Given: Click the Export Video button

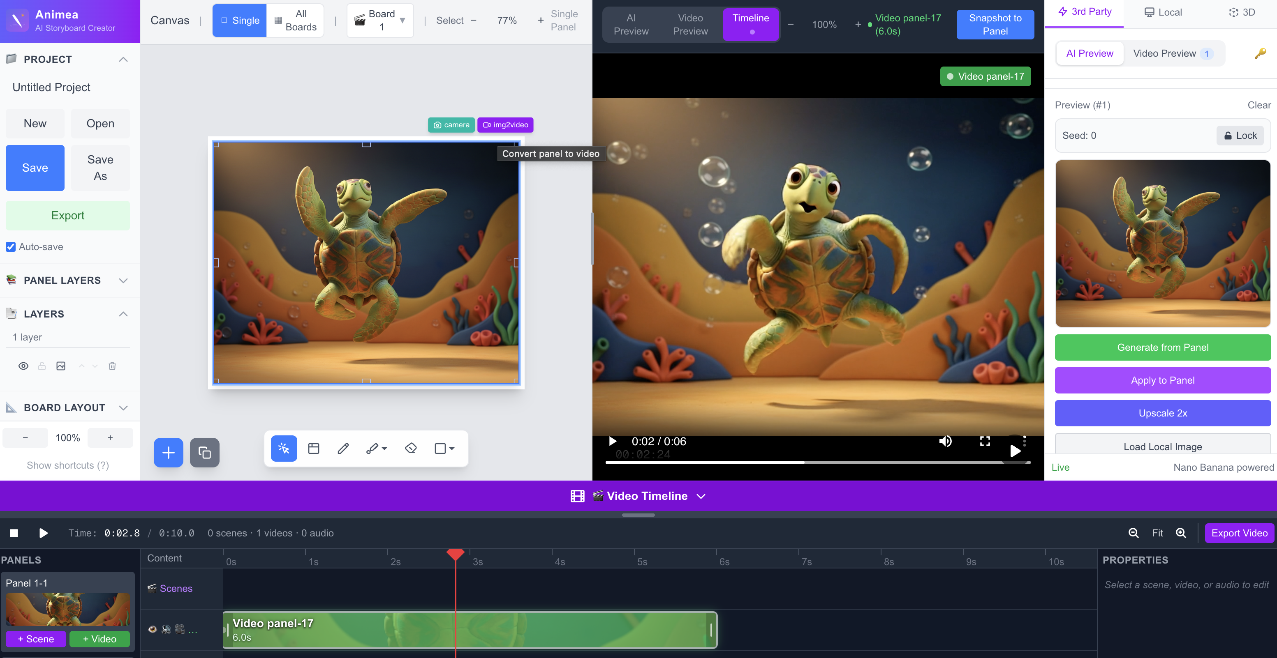Looking at the screenshot, I should pos(1239,533).
